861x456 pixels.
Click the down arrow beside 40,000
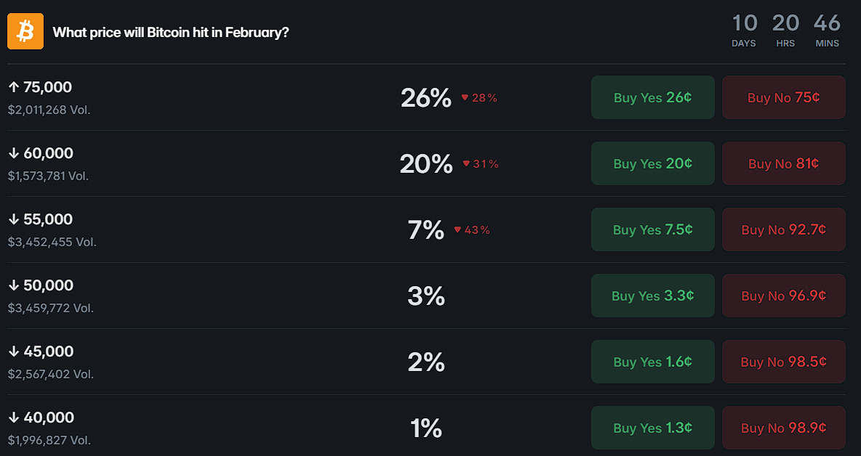pos(13,417)
